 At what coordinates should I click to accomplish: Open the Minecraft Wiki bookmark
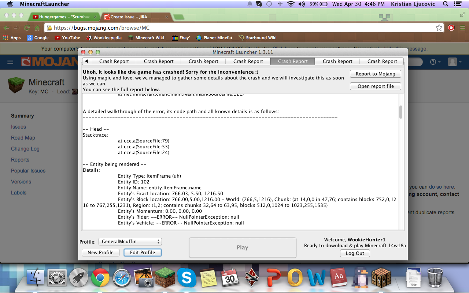click(x=146, y=38)
